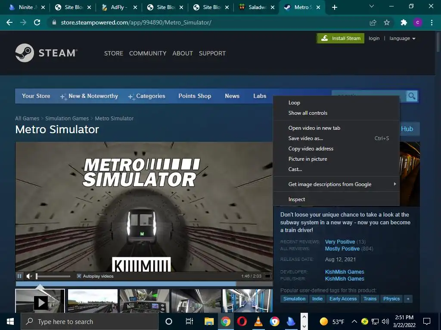Open the tab search chevron in title bar
The image size is (441, 330).
click(x=372, y=6)
